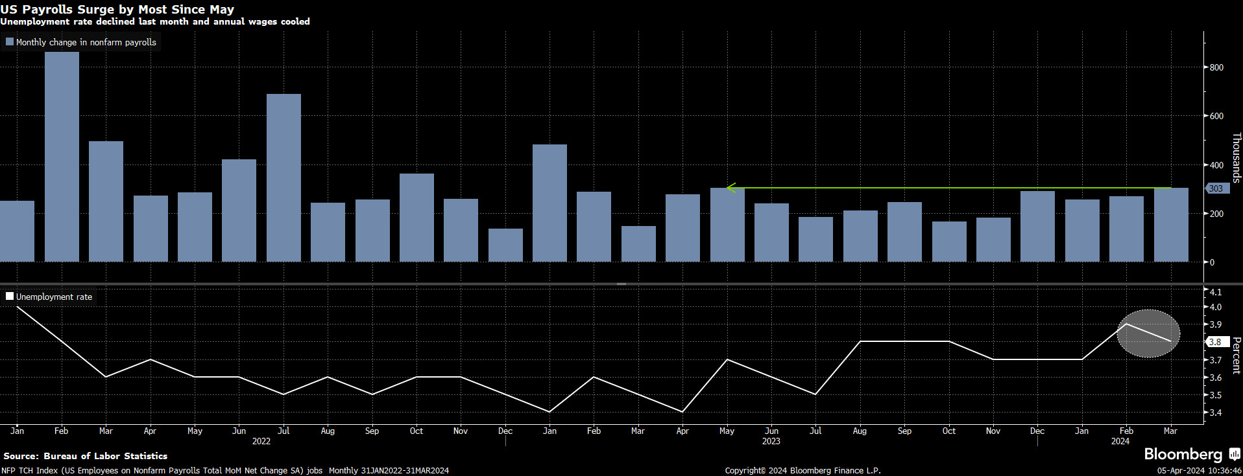
Task: Click the blue nonfarm payrolls legend swatch
Action: [10, 42]
